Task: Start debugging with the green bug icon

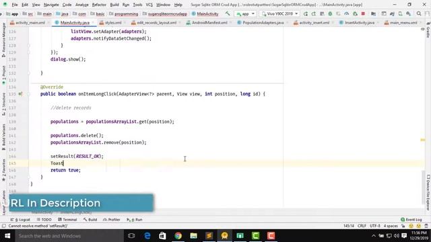Action: [x=330, y=13]
